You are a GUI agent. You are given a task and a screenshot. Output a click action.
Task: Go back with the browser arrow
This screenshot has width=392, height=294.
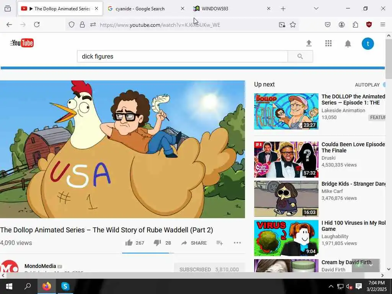pyautogui.click(x=9, y=24)
